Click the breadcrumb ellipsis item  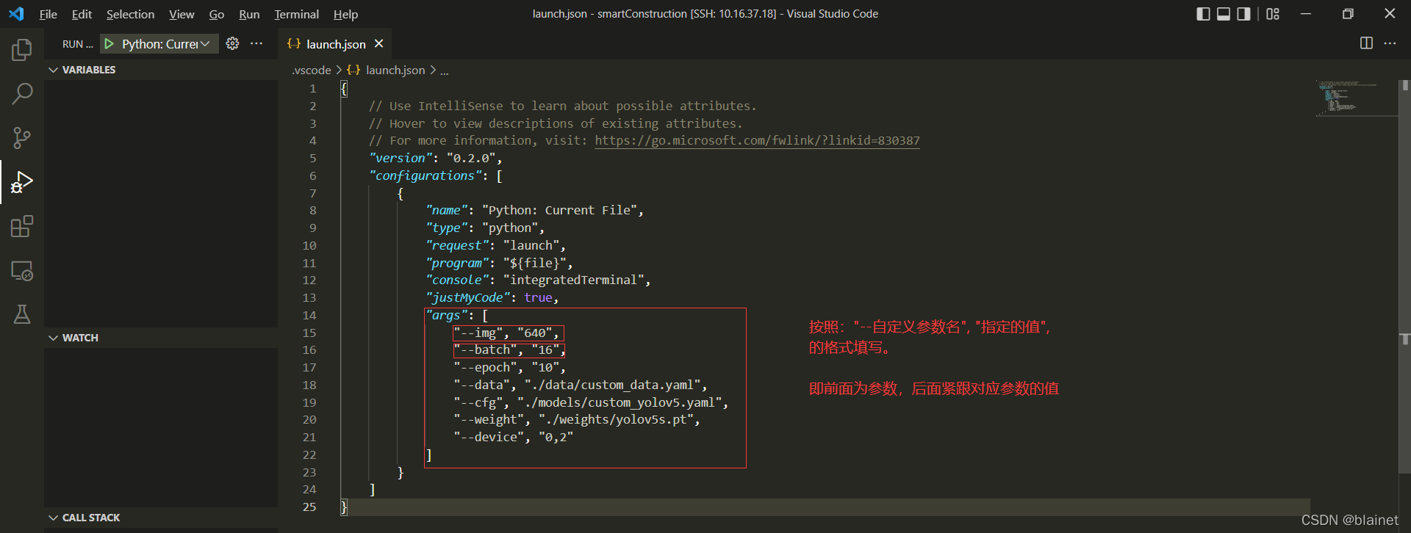pyautogui.click(x=444, y=70)
